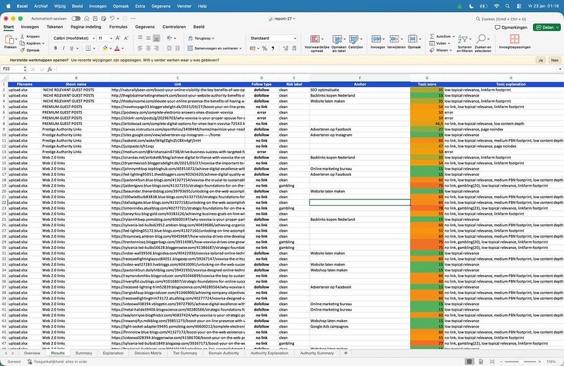Screen dimensions: 564x366
Task: Click Samenvoegen en centreren
Action: (x=214, y=48)
